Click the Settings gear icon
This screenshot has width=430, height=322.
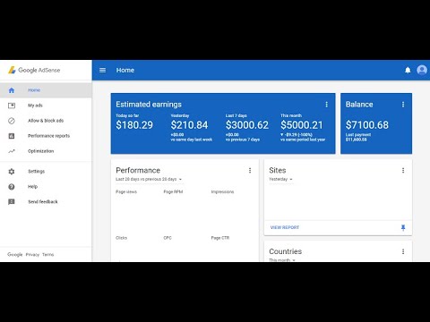[x=12, y=172]
